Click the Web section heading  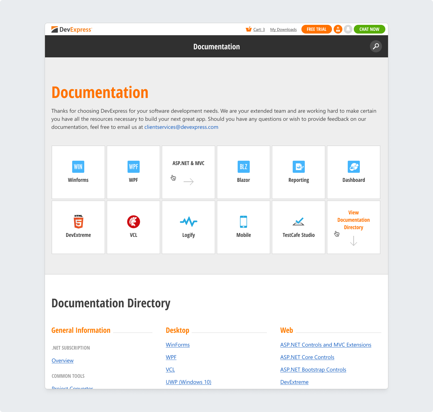(287, 330)
